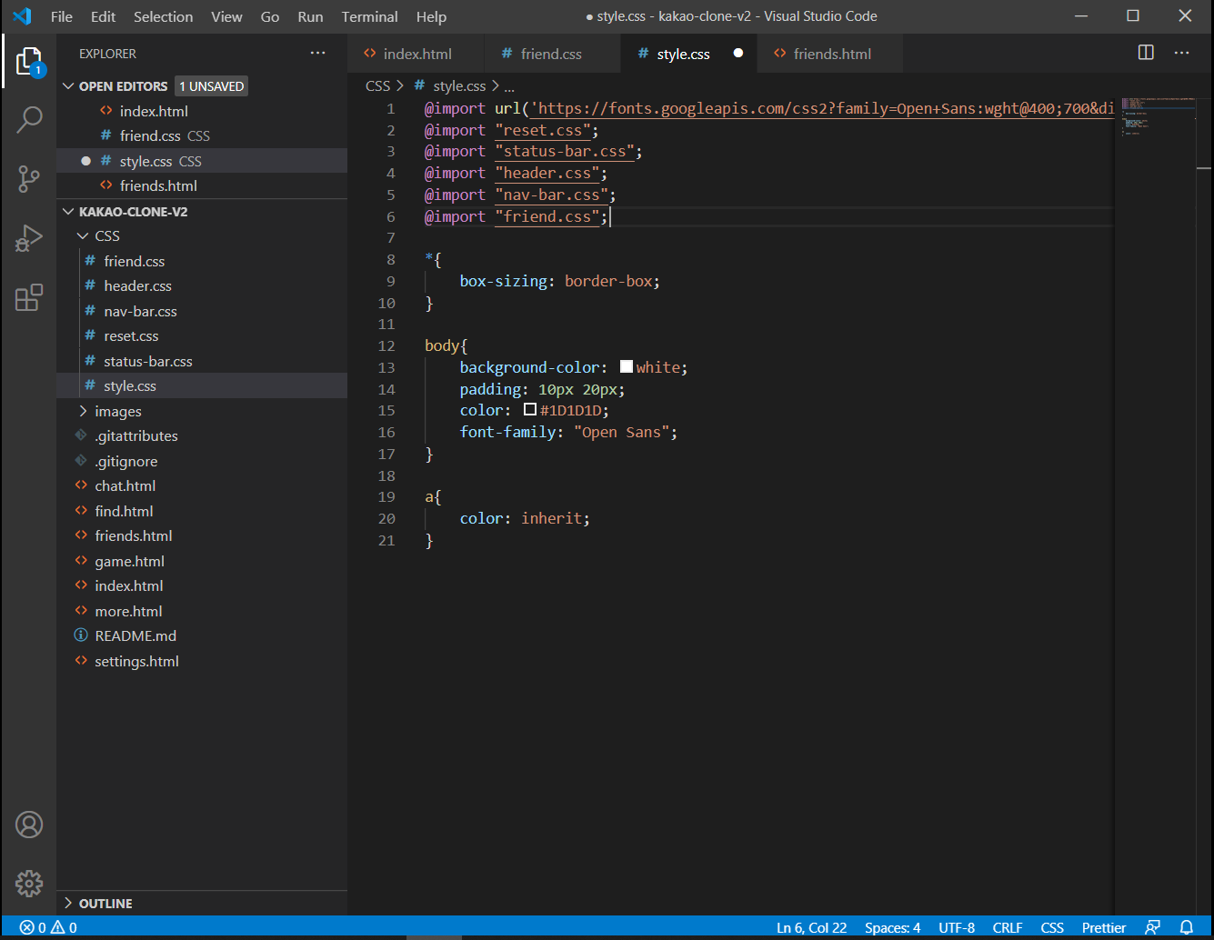Click the CSS breadcrumb folder
Viewport: 1214px width, 940px height.
[x=377, y=85]
